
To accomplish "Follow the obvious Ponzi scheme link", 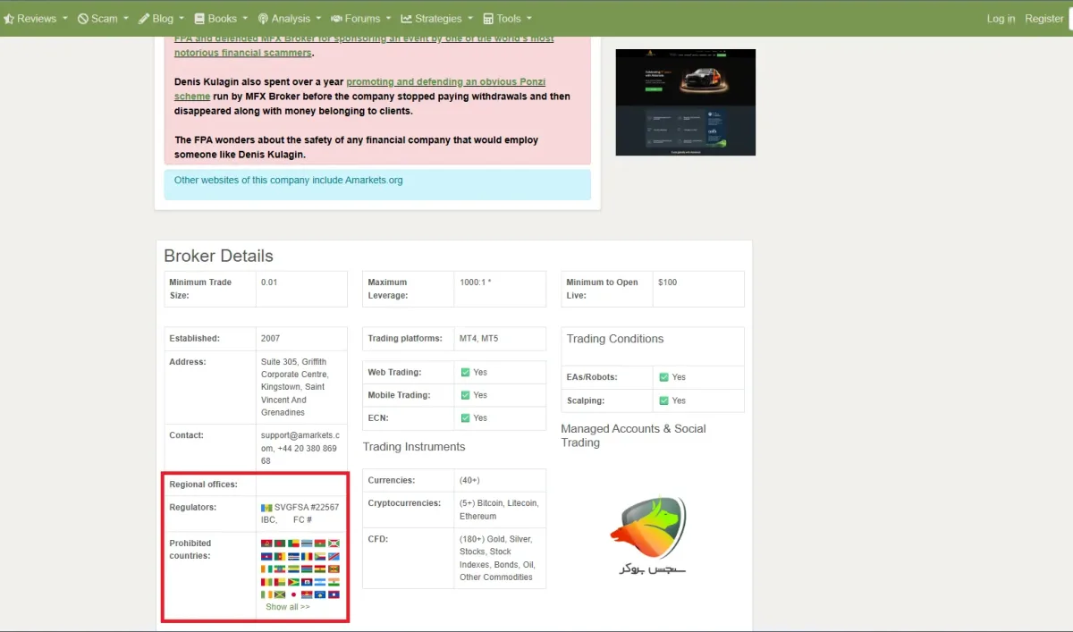I will (x=359, y=88).
